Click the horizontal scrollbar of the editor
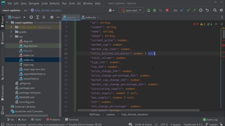 pos(139,110)
